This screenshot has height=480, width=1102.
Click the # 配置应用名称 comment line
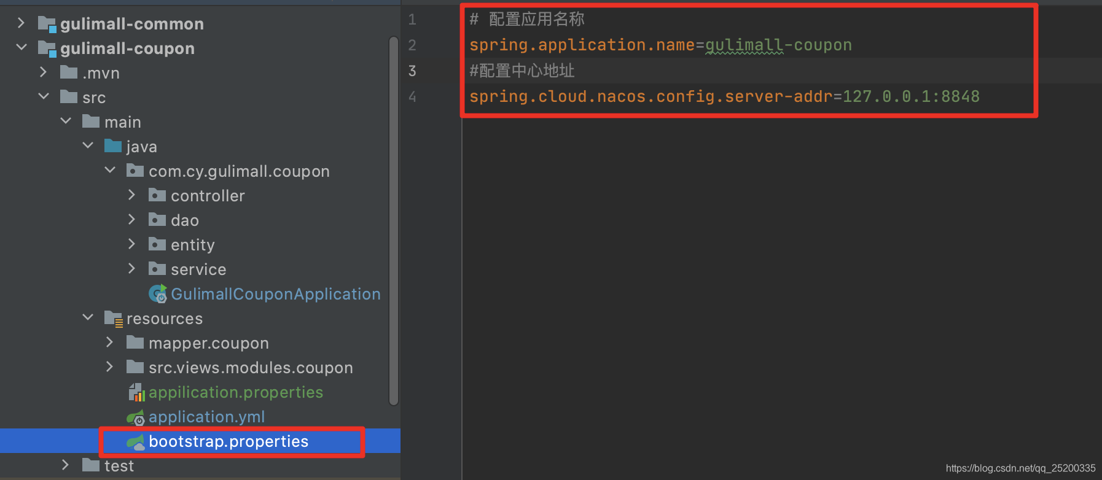(x=527, y=20)
